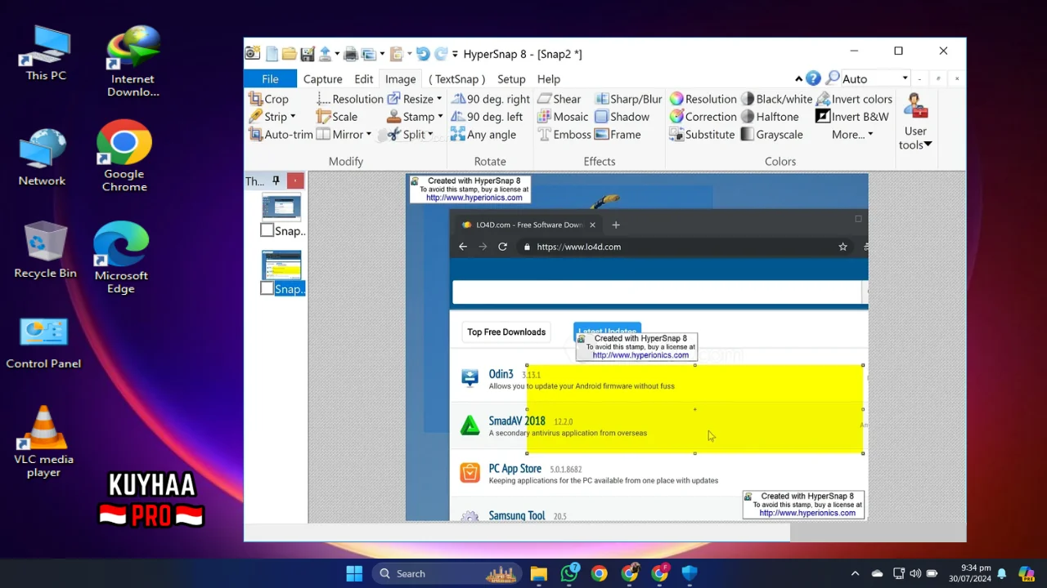The image size is (1047, 588).
Task: Open the File menu
Action: 270,79
